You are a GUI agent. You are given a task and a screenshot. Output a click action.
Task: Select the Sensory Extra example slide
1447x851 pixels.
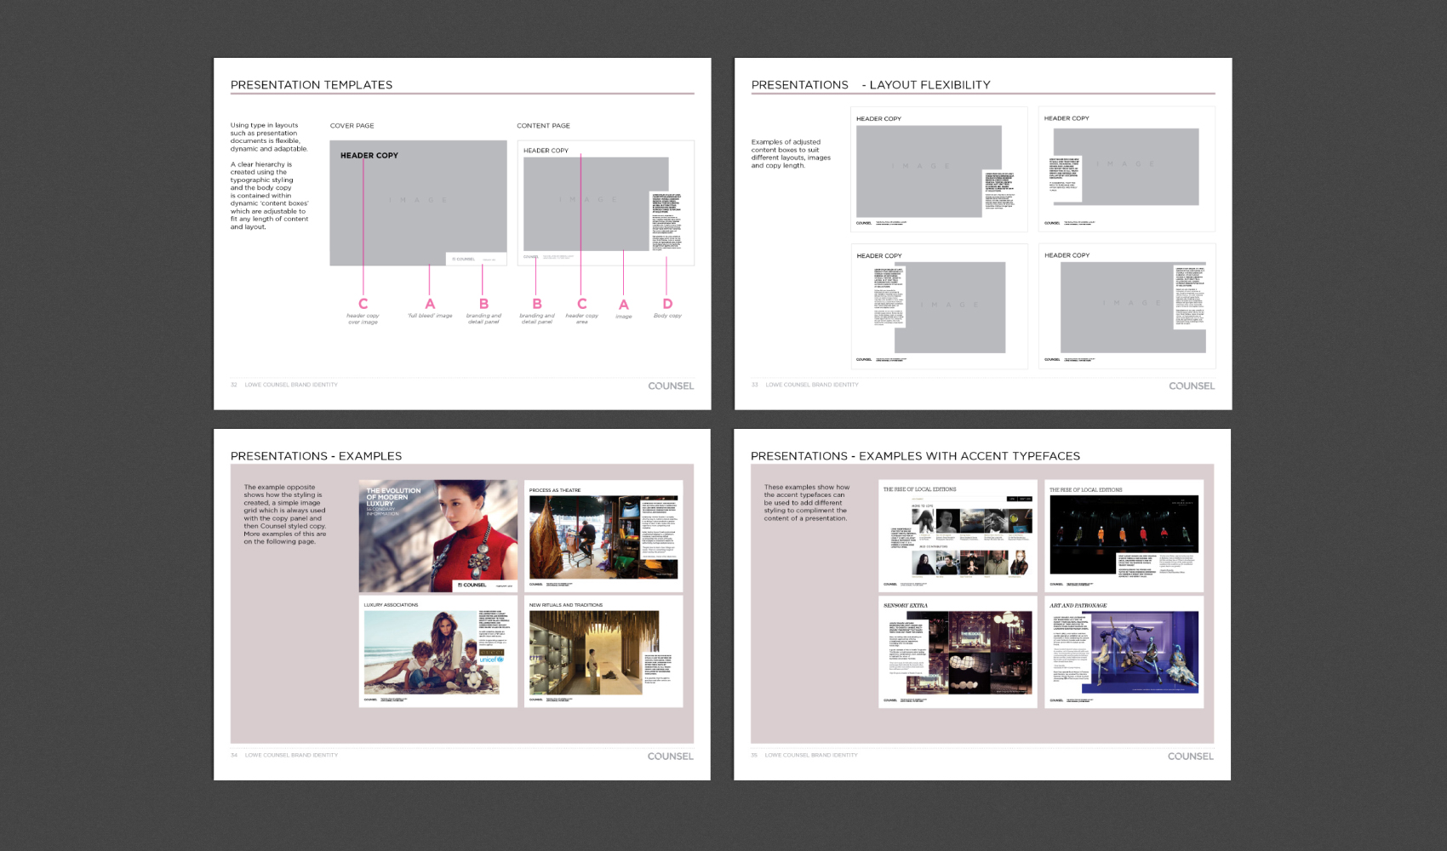point(958,652)
